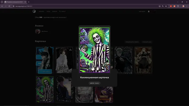Close the profile browser tab
The height and width of the screenshot is (106, 189).
pyautogui.click(x=25, y=2)
